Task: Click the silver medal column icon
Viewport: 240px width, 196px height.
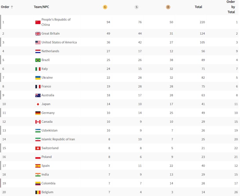Action: point(137,7)
